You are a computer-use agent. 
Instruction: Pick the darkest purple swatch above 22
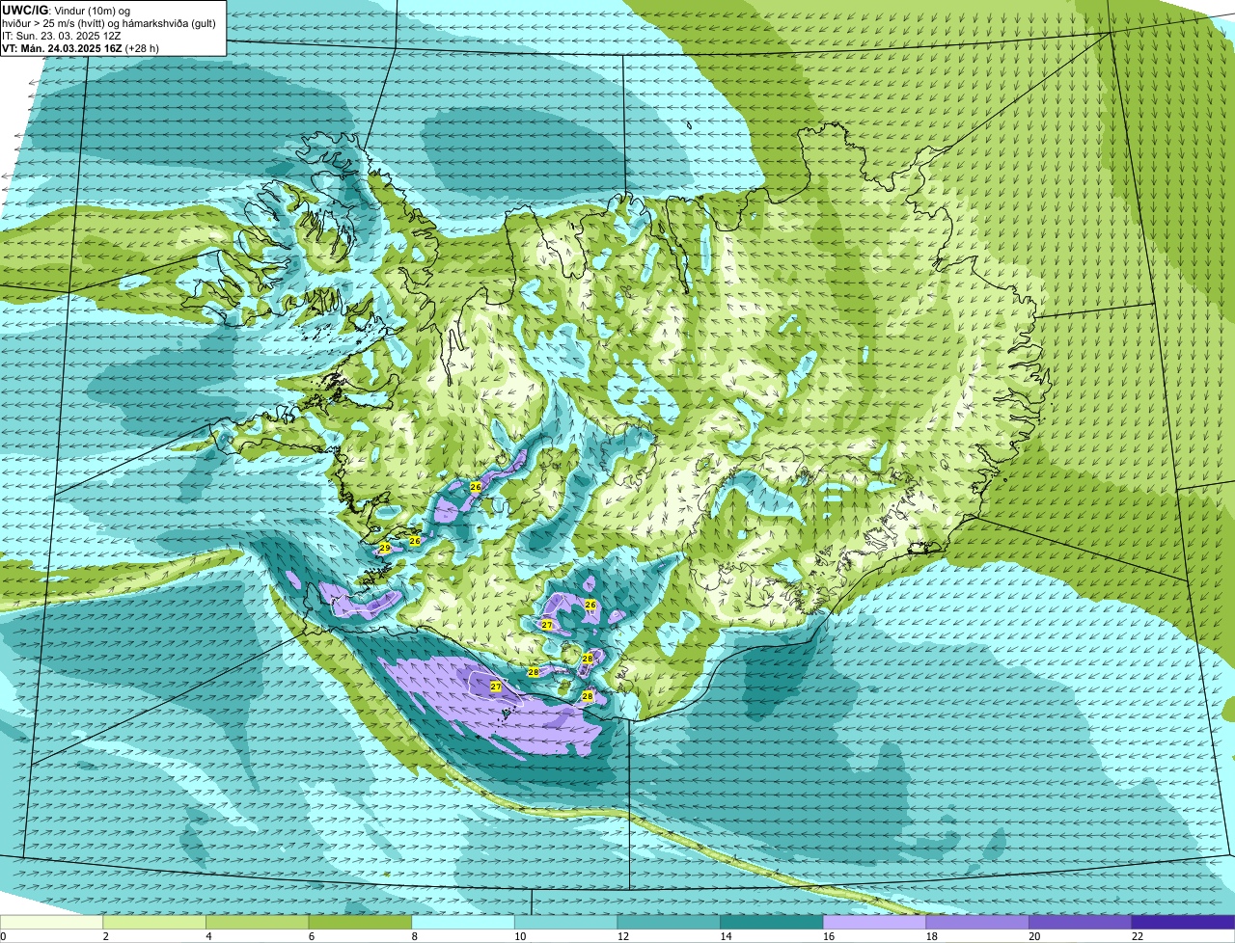point(1183,922)
